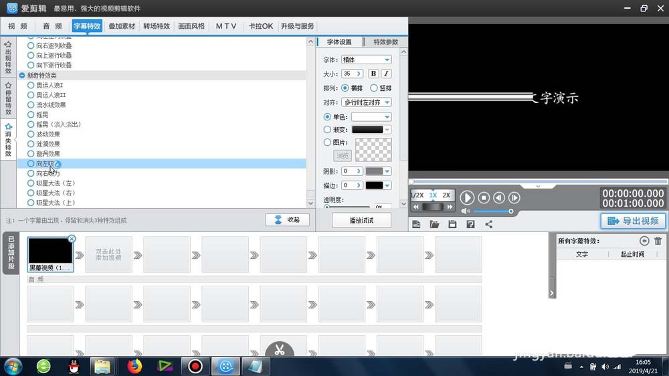Click the preview progress bar
This screenshot has width=669, height=376.
click(539, 181)
